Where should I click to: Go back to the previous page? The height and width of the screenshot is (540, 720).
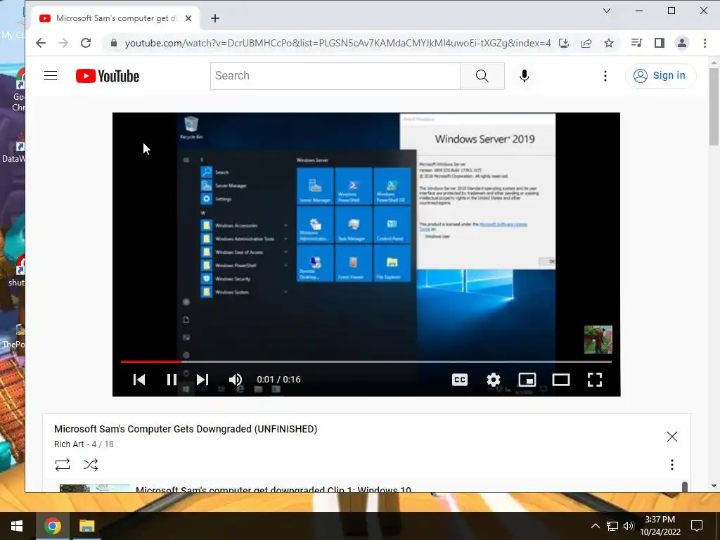41,43
